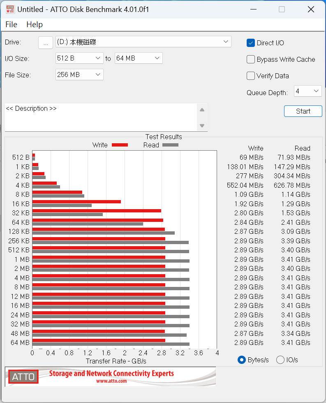The height and width of the screenshot is (403, 326).
Task: Open the File Size 256 MB dropdown
Action: point(80,75)
